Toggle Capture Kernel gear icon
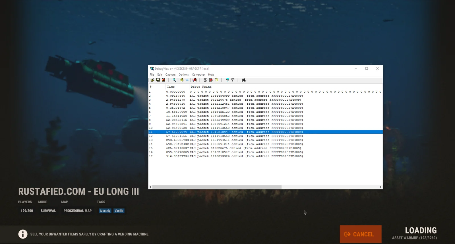Screen dimensions: 455x244 tap(182, 80)
